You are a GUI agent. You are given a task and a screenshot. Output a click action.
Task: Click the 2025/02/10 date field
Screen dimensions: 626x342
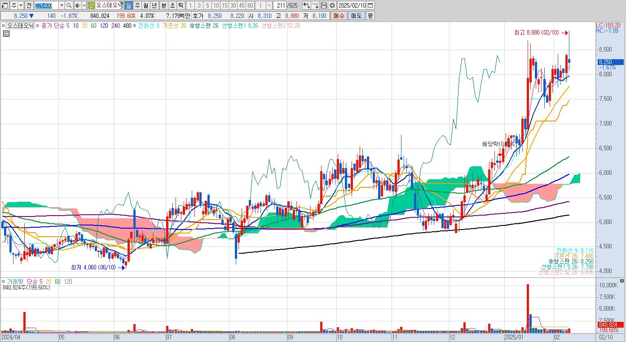click(352, 5)
